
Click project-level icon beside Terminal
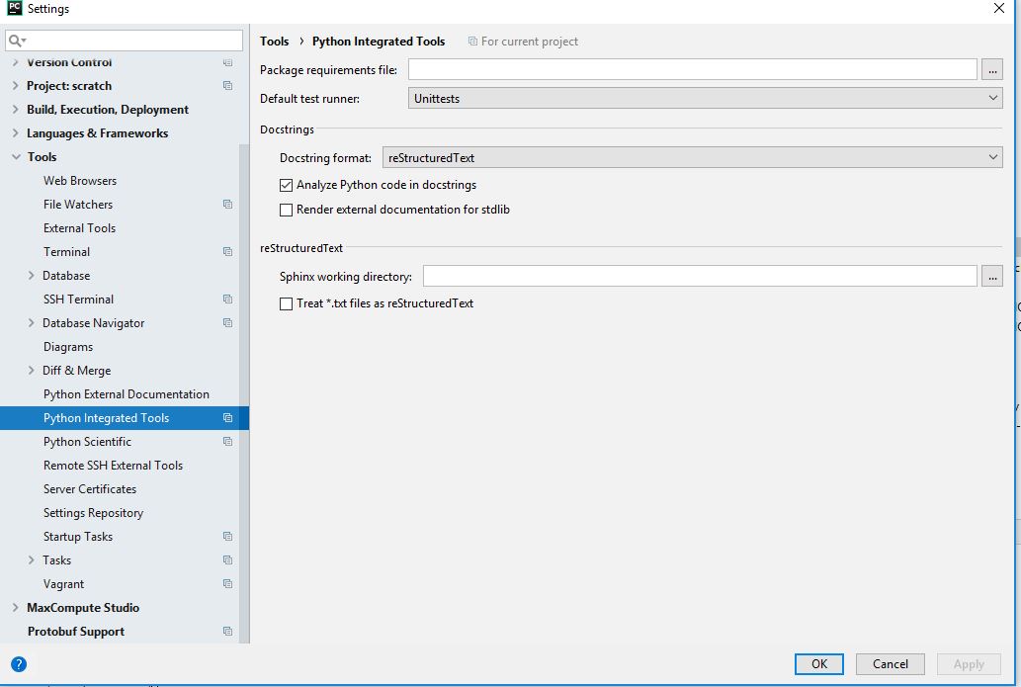[x=227, y=251]
